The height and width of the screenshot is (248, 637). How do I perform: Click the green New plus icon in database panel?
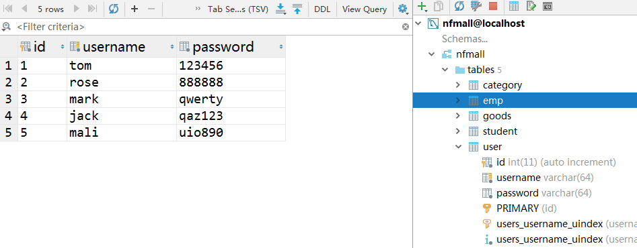click(423, 6)
